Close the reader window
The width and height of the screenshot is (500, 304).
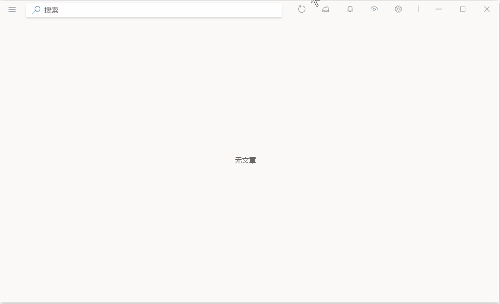pos(487,9)
